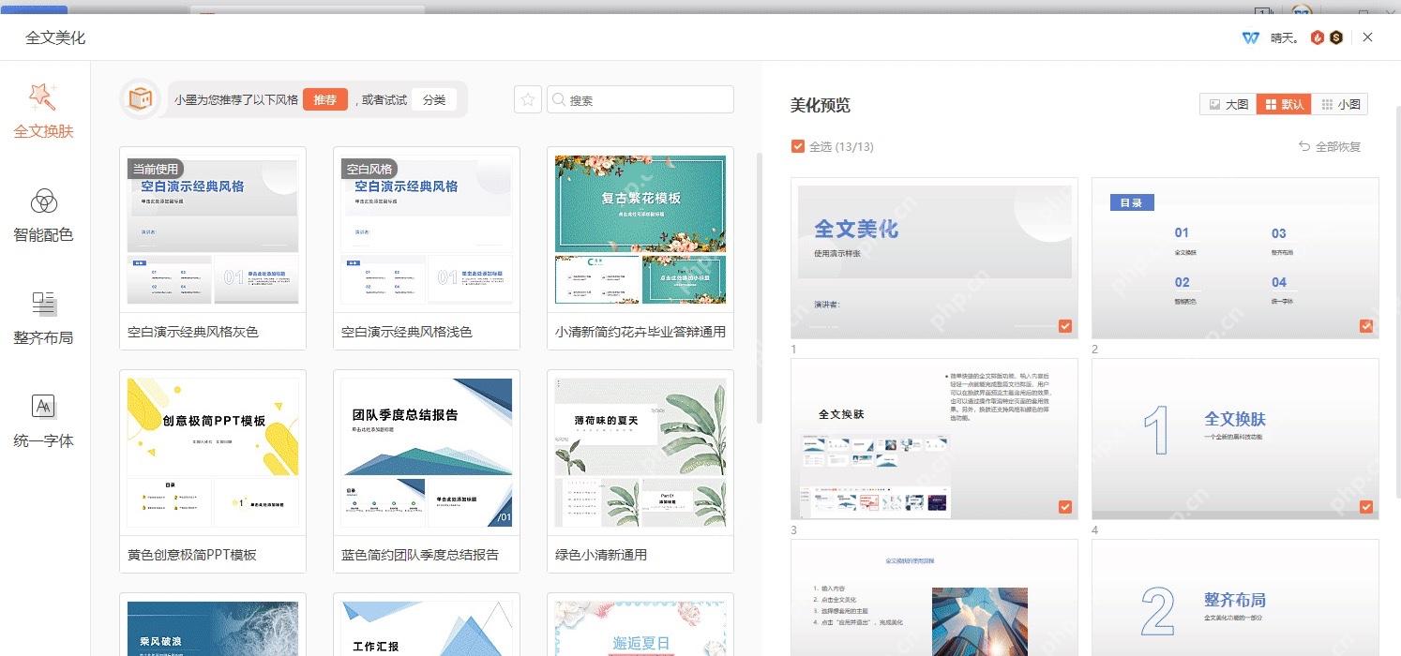The width and height of the screenshot is (1401, 656).
Task: Click the user name 晴天。
Action: click(1286, 37)
